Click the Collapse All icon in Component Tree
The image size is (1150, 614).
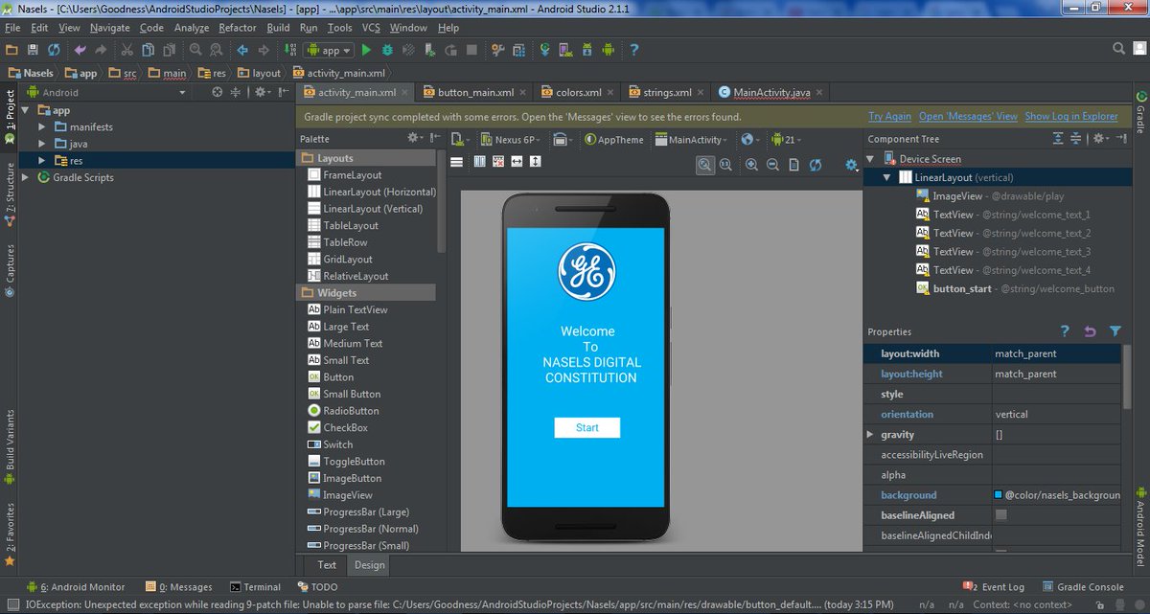(x=1074, y=139)
